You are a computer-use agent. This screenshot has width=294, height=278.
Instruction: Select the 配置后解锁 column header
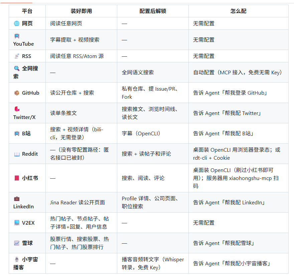click(x=153, y=11)
